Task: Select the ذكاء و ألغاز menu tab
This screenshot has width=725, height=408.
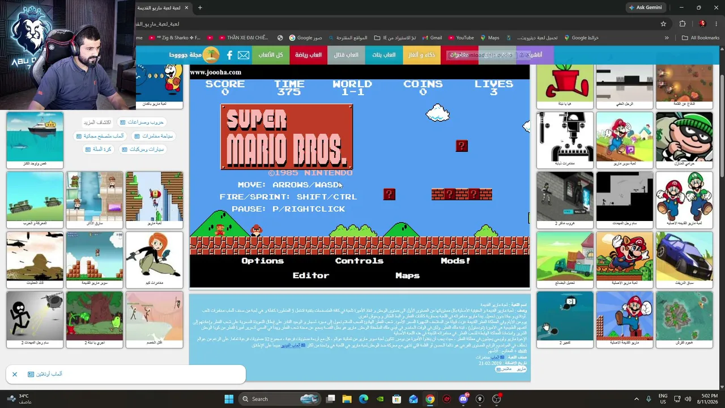Action: (422, 55)
